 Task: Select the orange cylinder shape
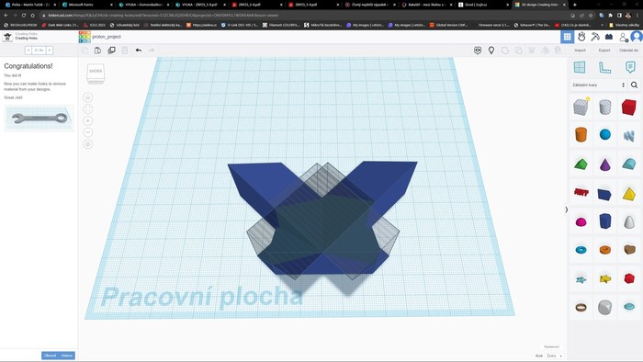(581, 134)
